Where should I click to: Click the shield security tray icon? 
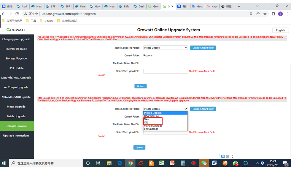point(263,163)
